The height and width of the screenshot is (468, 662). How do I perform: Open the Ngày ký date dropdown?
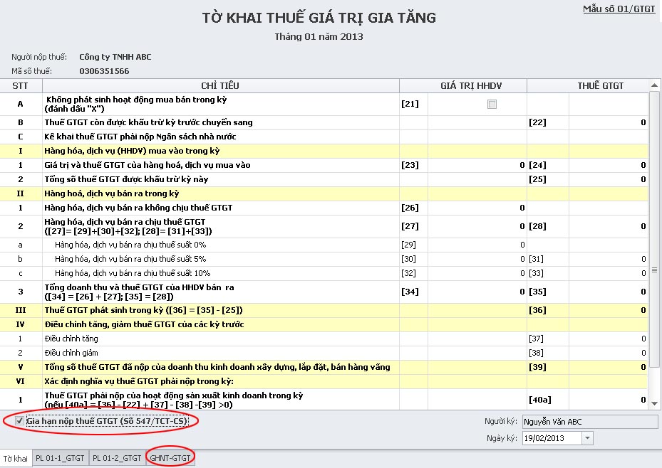pos(587,438)
